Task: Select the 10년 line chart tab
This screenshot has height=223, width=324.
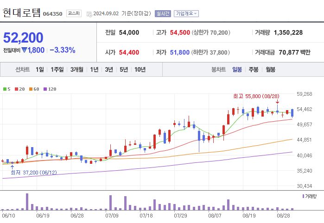Action: [140, 69]
